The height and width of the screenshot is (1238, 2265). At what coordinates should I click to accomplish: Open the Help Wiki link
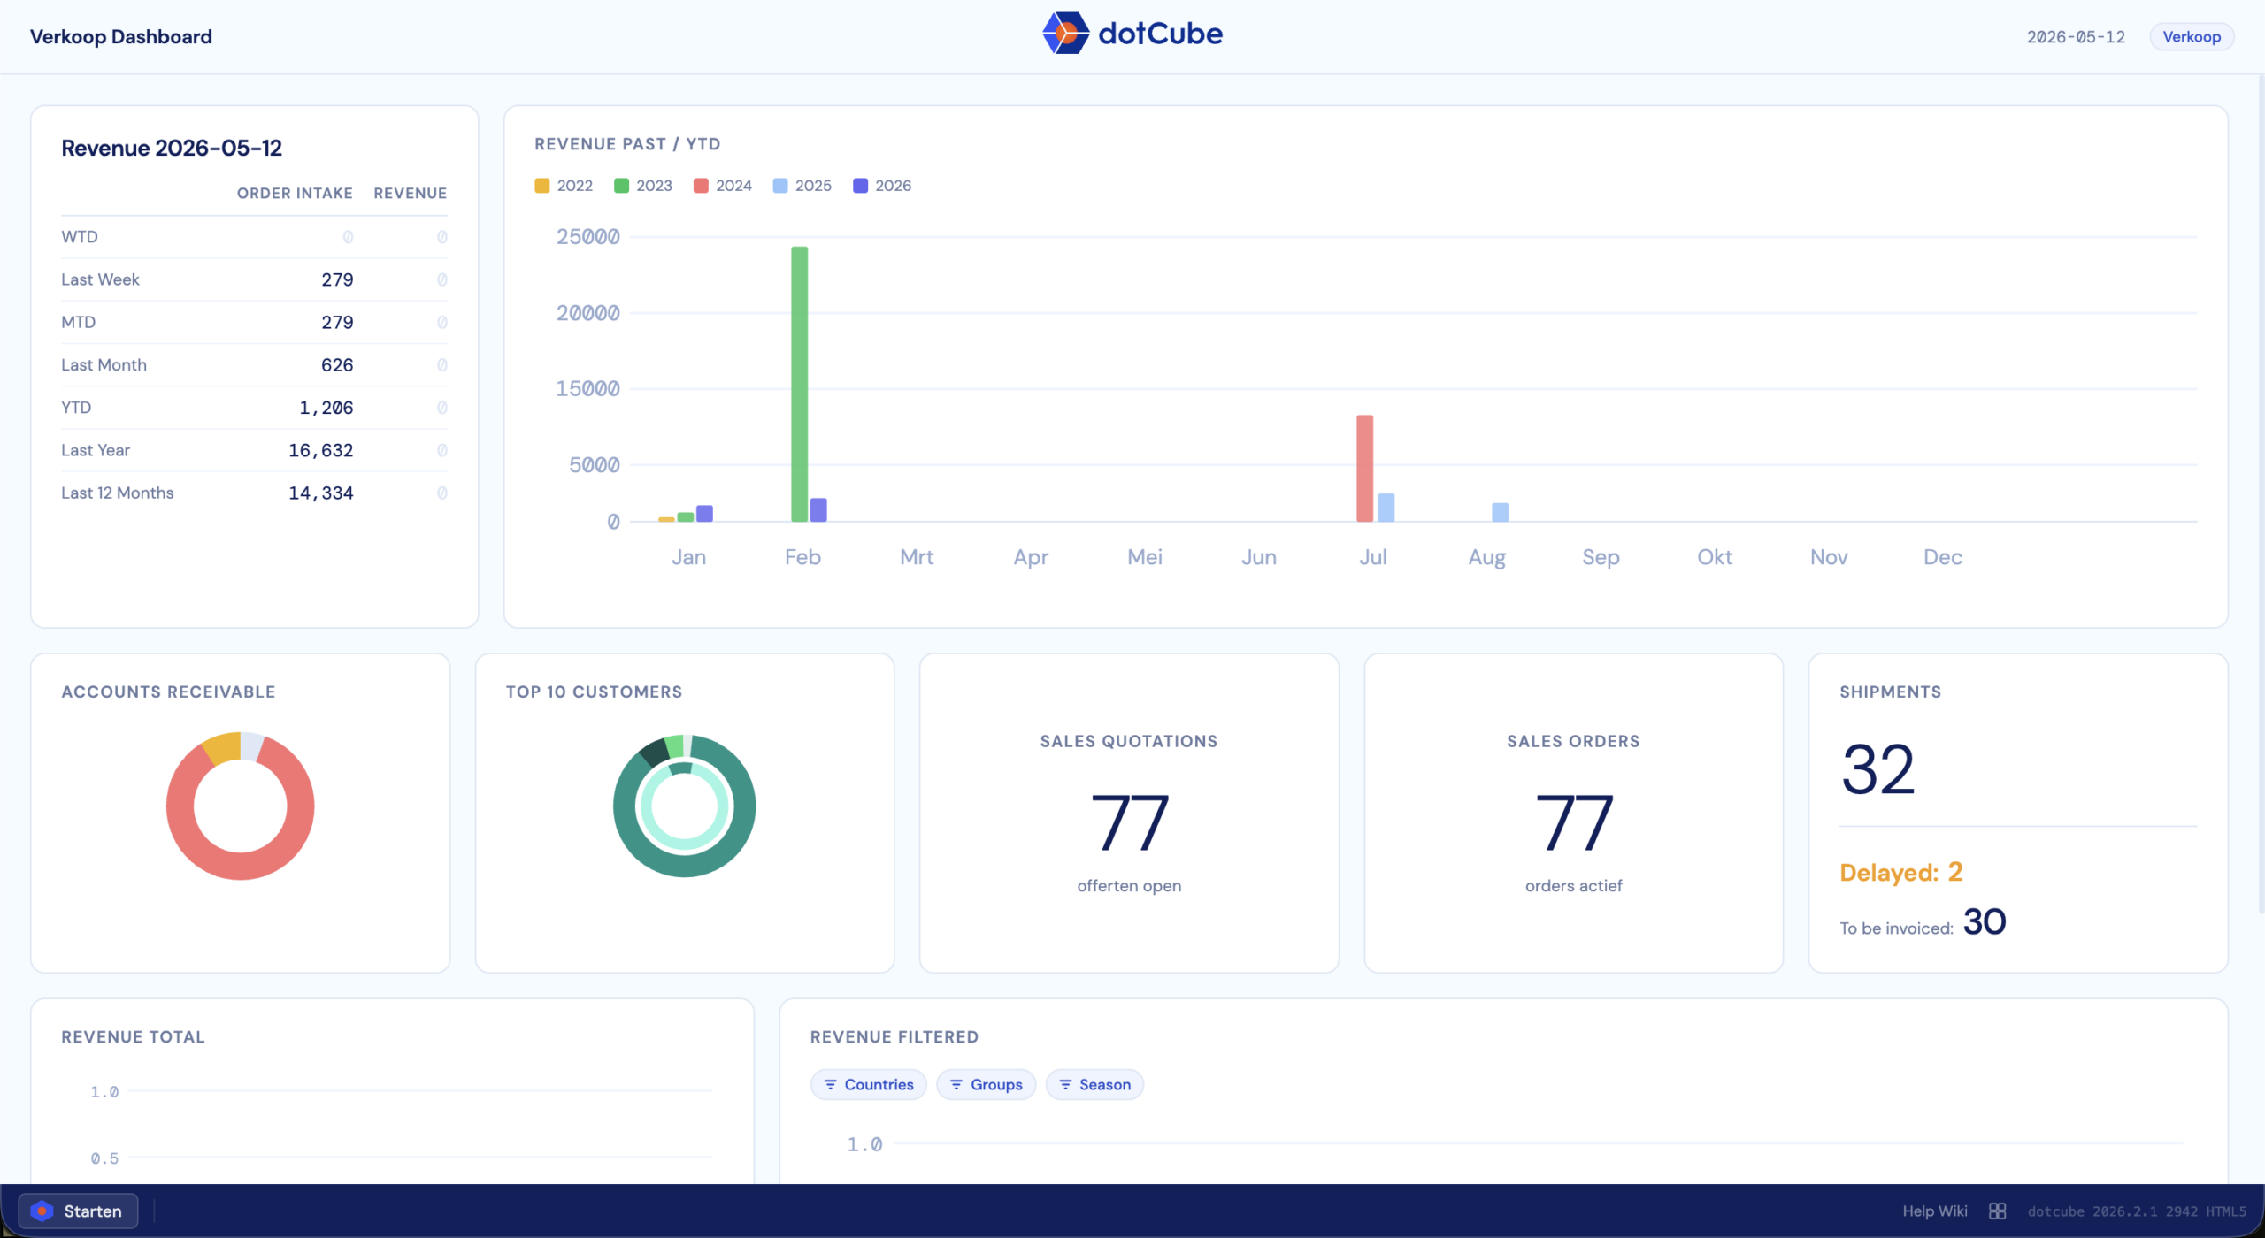click(1935, 1211)
